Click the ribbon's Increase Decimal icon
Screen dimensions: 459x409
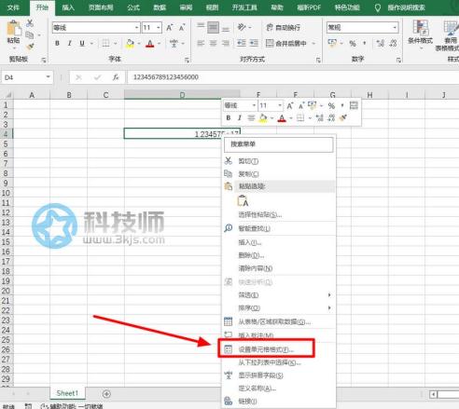[x=380, y=43]
